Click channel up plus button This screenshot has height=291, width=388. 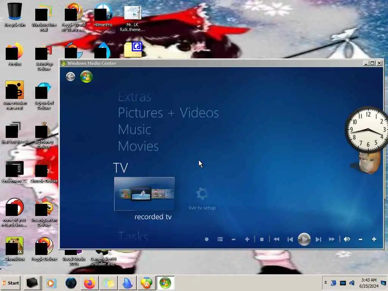point(247,239)
